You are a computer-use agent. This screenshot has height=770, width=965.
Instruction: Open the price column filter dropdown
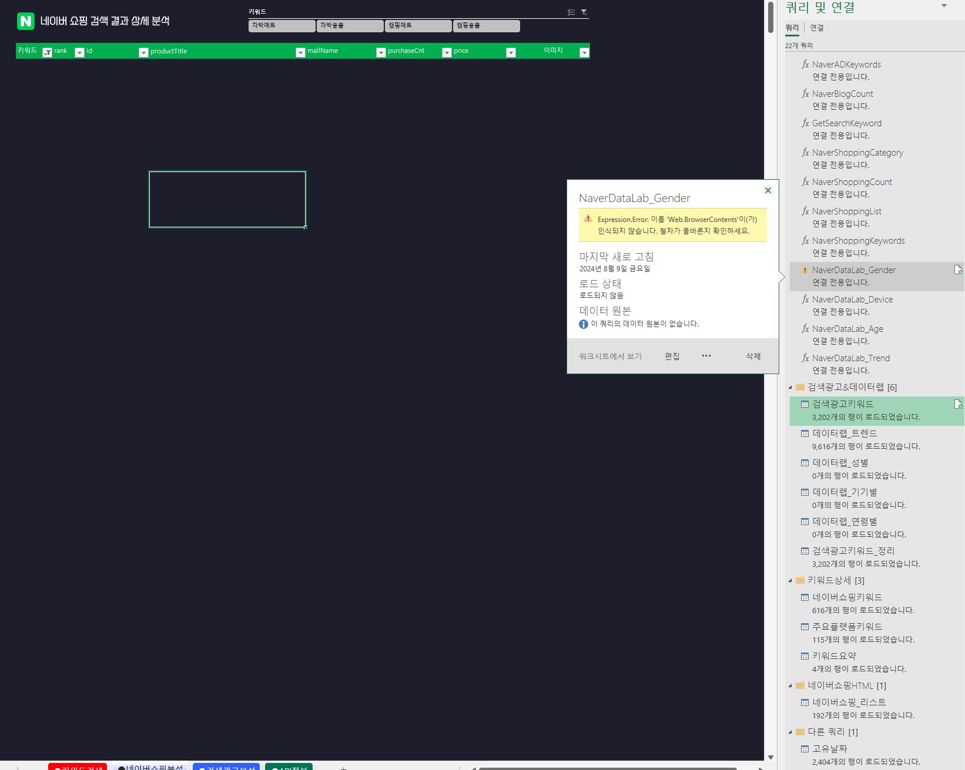pos(511,52)
